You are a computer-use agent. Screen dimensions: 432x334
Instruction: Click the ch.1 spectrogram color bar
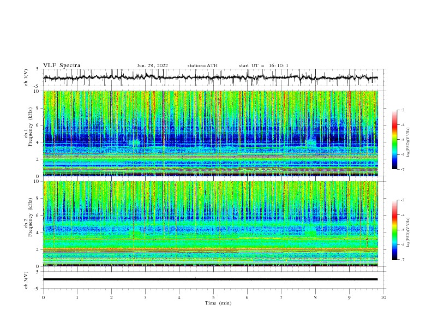pos(394,140)
